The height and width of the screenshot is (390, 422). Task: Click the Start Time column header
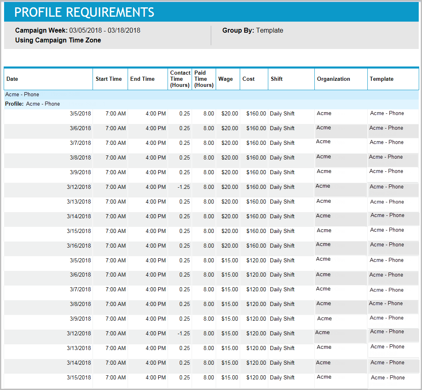click(110, 79)
